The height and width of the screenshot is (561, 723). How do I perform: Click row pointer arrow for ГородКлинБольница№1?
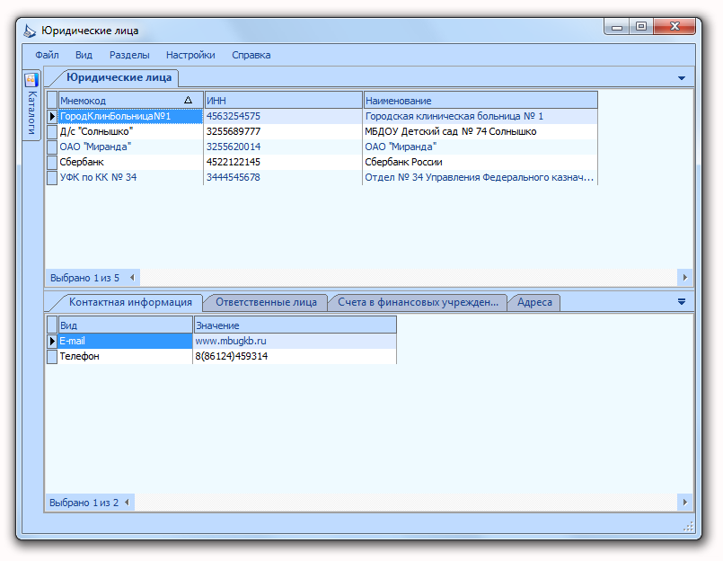click(x=52, y=116)
